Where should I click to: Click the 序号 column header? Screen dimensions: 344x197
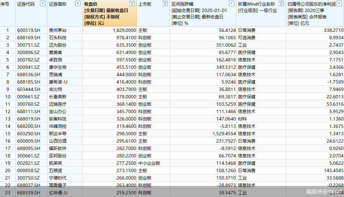click(5, 4)
